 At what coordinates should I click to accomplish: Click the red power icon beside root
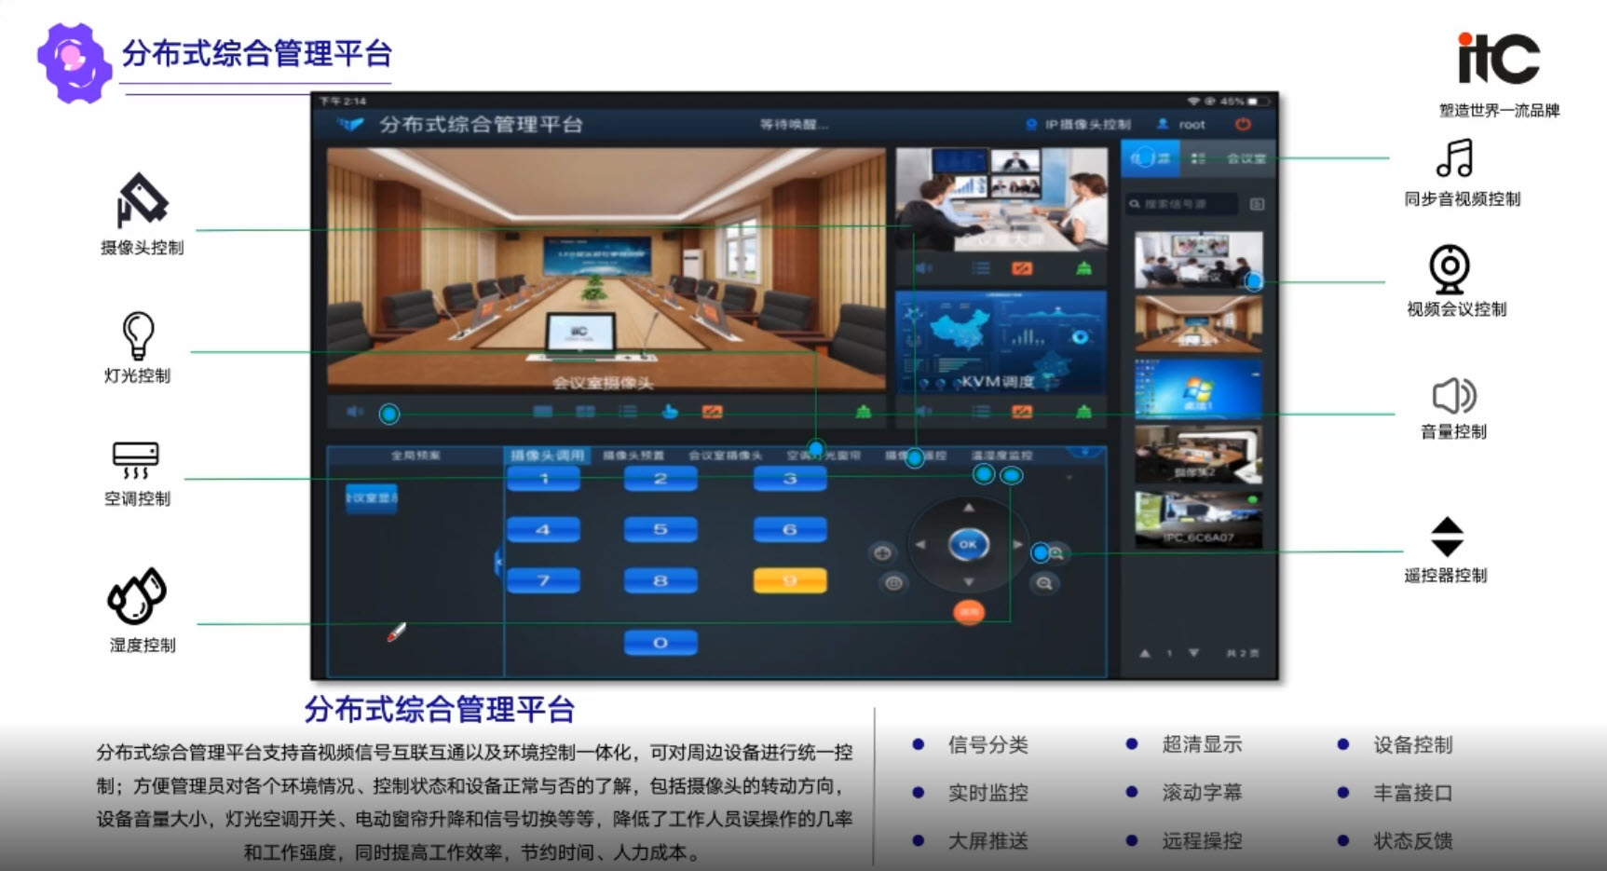(1243, 124)
